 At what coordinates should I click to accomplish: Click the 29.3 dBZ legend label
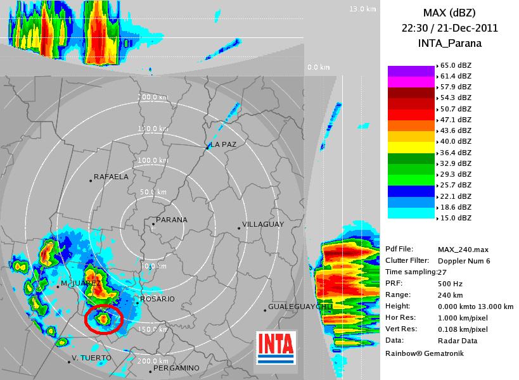pos(456,174)
